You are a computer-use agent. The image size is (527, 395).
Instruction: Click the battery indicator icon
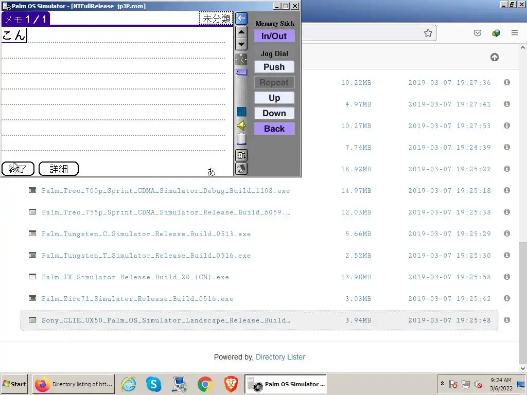point(241,139)
